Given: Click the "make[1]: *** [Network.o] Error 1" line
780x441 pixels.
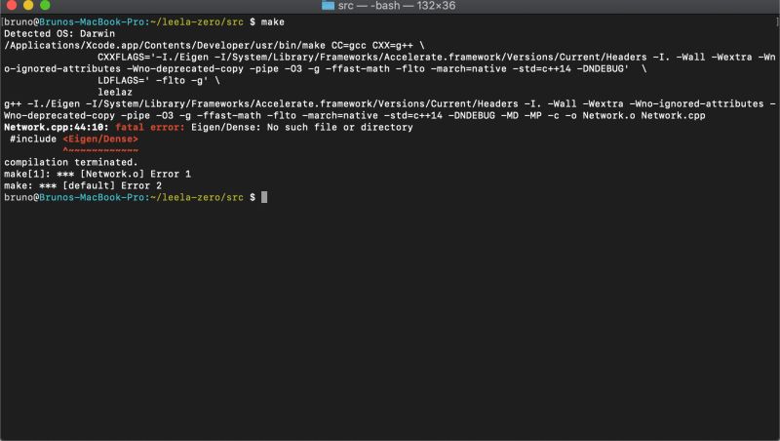Looking at the screenshot, I should click(x=97, y=175).
